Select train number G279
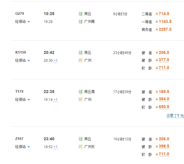 20,14
